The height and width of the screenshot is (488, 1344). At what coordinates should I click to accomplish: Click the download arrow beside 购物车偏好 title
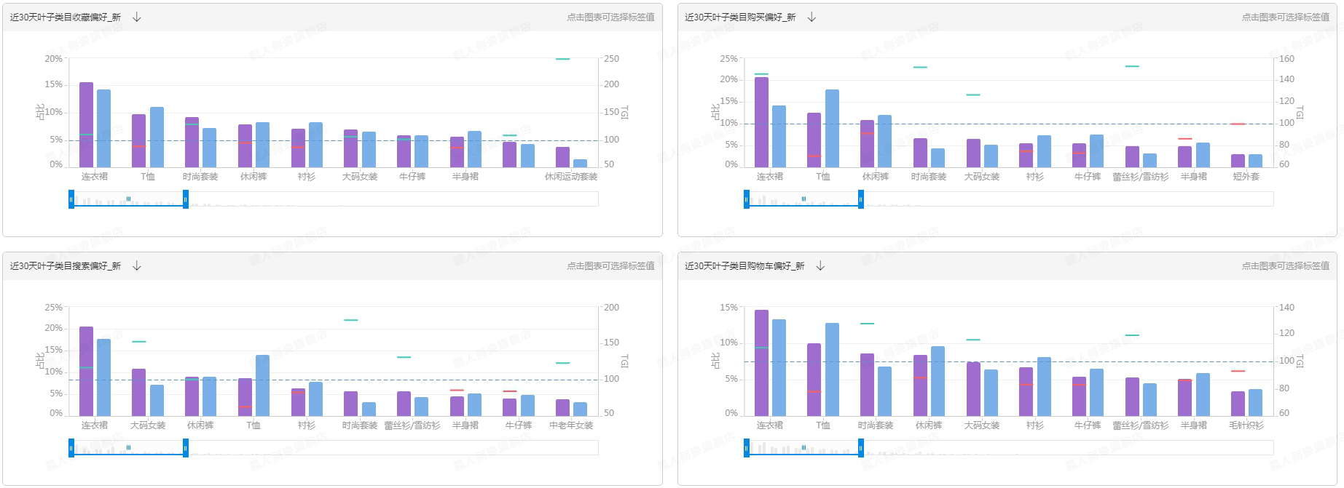pos(820,265)
